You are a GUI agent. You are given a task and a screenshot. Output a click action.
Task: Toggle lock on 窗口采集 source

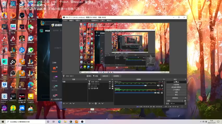click(x=112, y=86)
